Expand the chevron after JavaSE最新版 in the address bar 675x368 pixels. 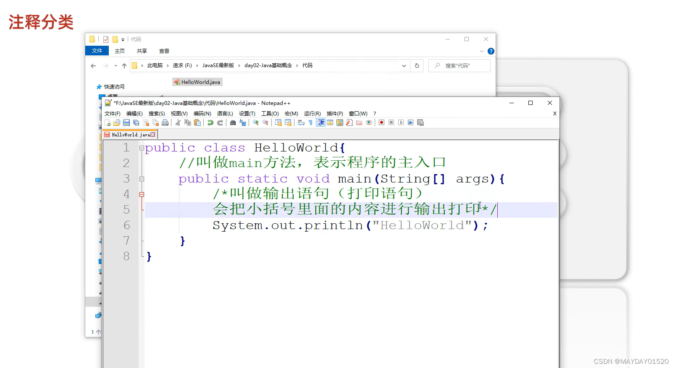click(x=239, y=65)
